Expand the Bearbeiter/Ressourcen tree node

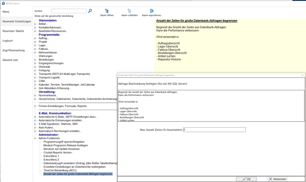[35, 31]
